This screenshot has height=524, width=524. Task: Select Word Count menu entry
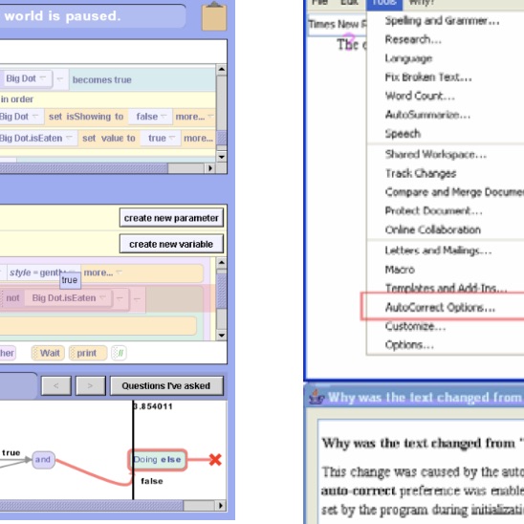[x=420, y=96]
